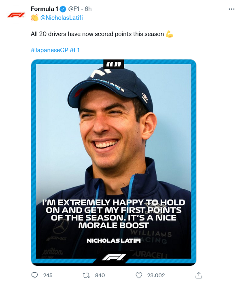Open the share tweet icon
Viewport: 242px width, 284px height.
point(199,276)
